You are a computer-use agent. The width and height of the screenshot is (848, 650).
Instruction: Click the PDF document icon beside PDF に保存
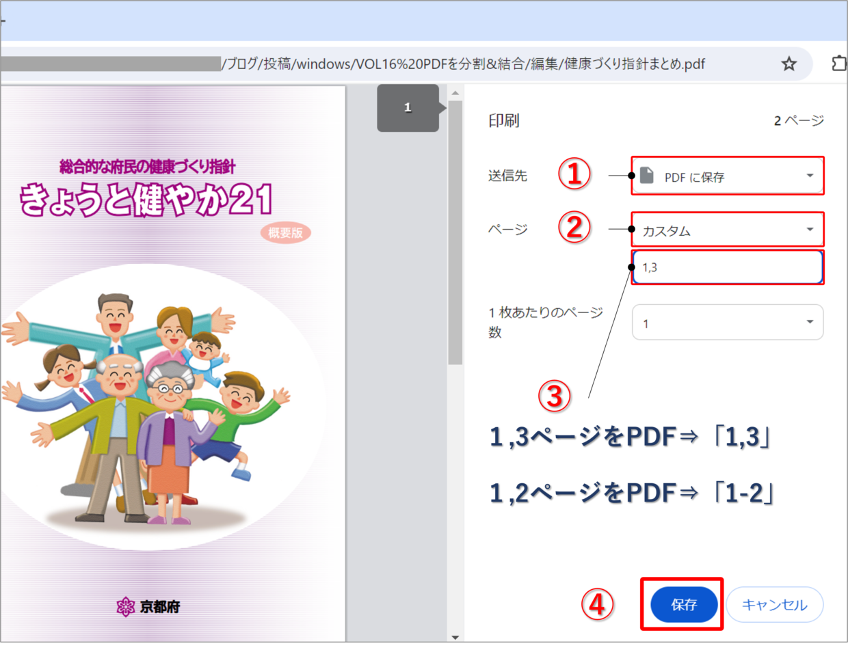(646, 176)
